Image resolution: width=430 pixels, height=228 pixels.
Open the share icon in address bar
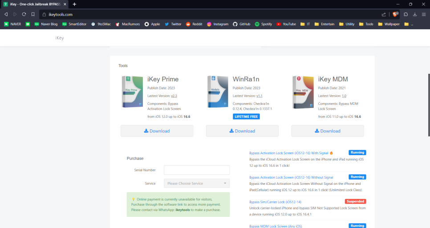pos(384,15)
